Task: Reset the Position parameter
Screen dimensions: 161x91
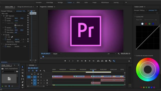Action: coord(28,18)
